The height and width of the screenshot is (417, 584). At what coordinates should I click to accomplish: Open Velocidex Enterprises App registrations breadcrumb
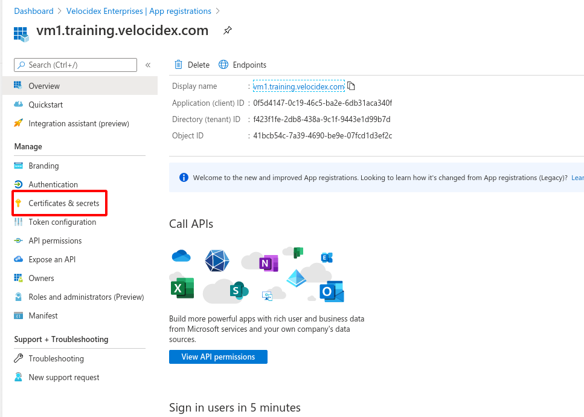point(138,11)
